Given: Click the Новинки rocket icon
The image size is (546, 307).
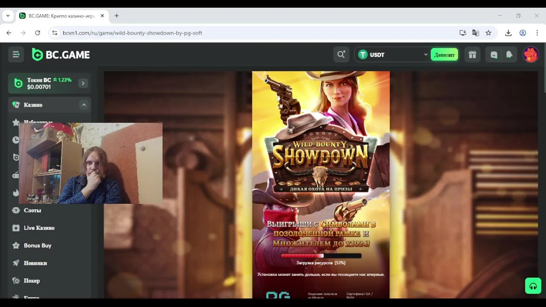Looking at the screenshot, I should [16, 263].
